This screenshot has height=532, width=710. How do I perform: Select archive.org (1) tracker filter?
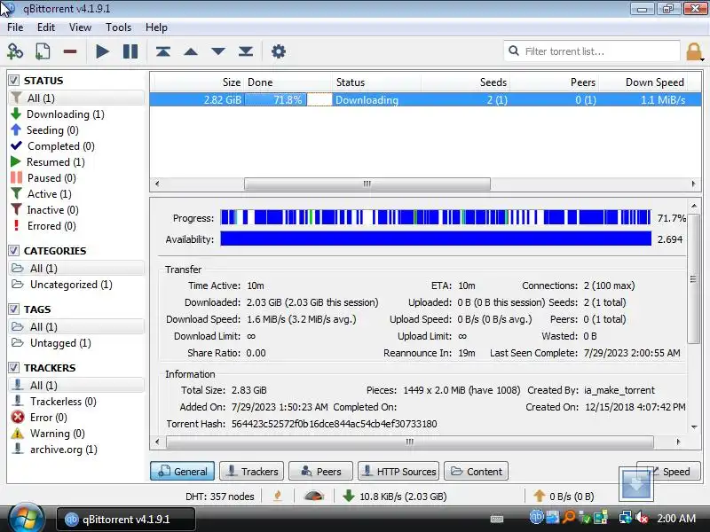click(x=63, y=450)
